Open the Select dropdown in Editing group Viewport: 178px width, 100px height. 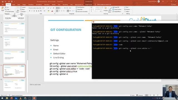(127, 12)
